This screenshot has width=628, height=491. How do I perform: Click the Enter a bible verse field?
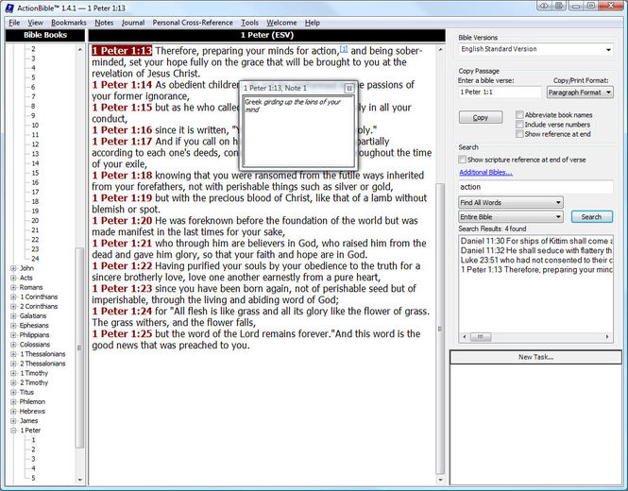click(500, 93)
